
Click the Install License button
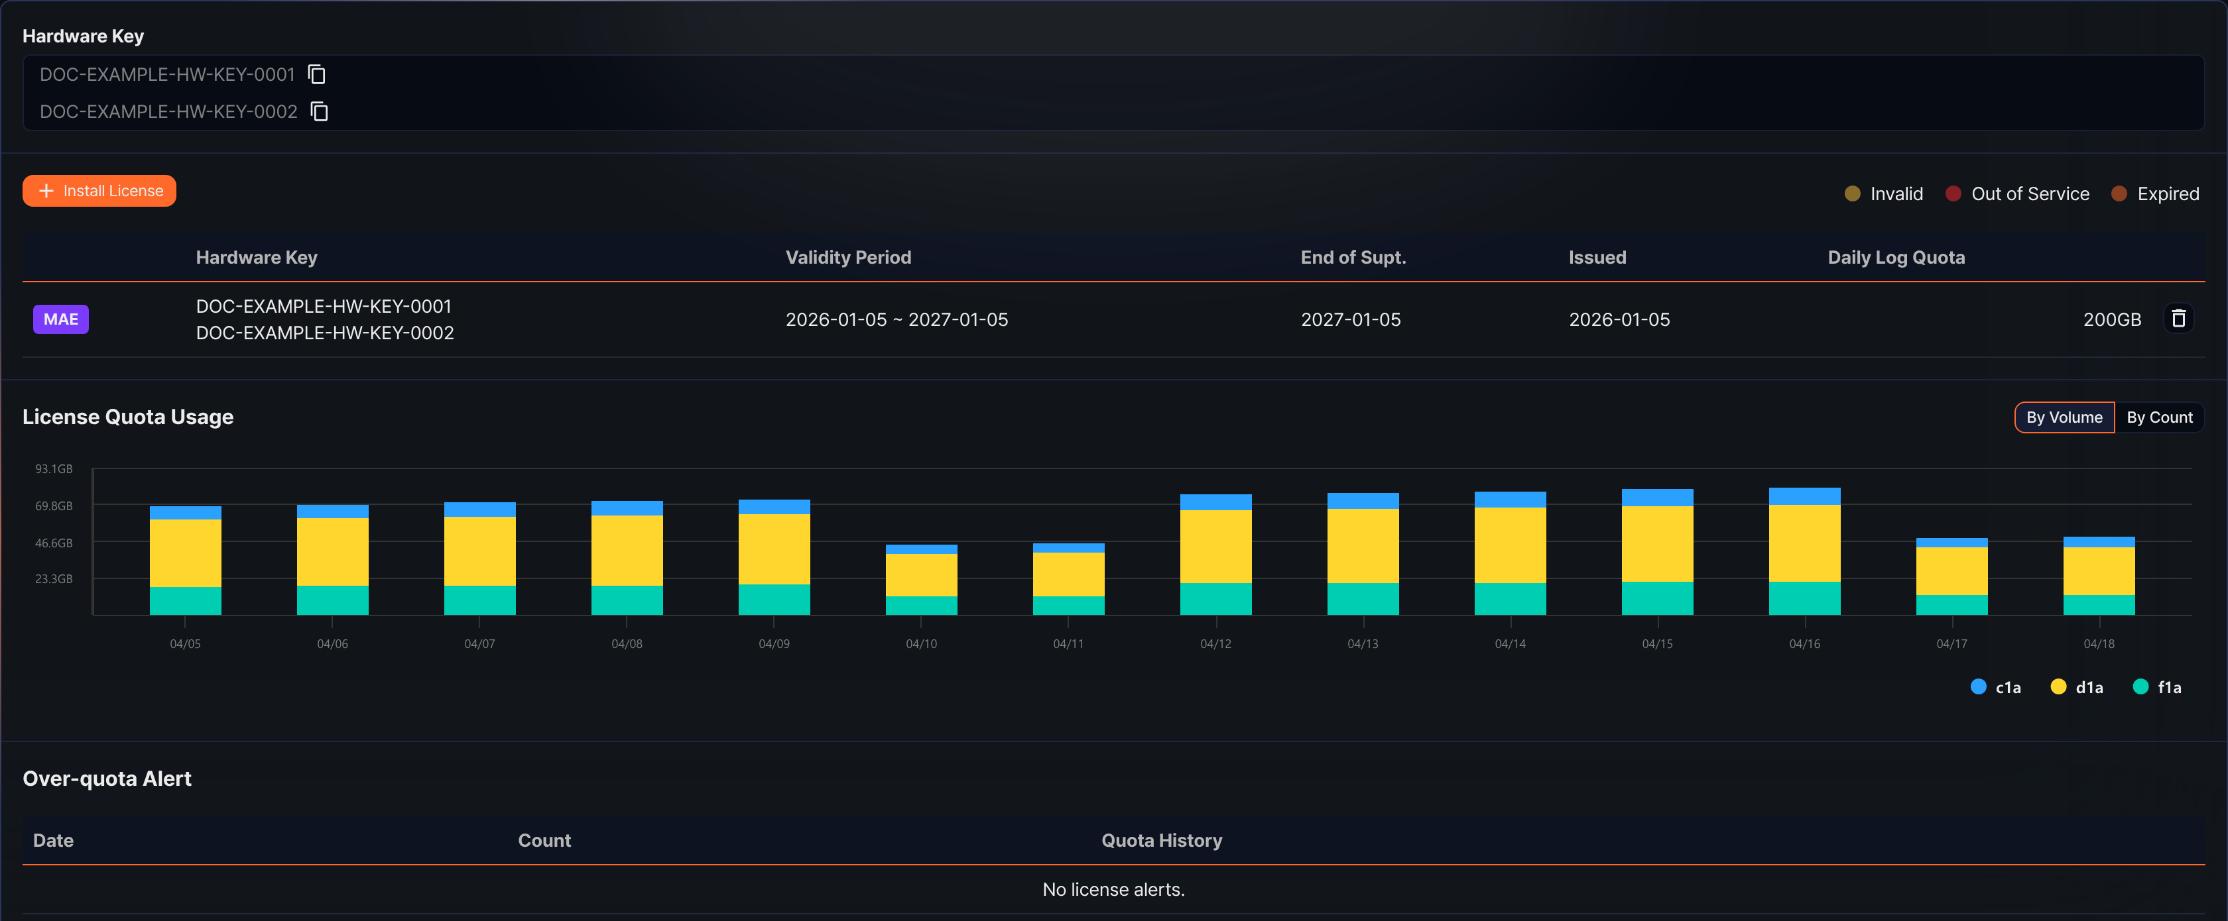point(99,191)
